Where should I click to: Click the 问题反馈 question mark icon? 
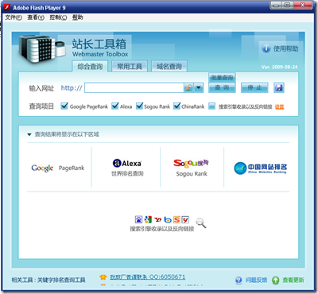(x=238, y=280)
